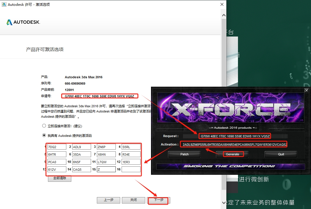Click activation code field 7 containing X6HN
This screenshot has height=209, width=311.
[106, 154]
